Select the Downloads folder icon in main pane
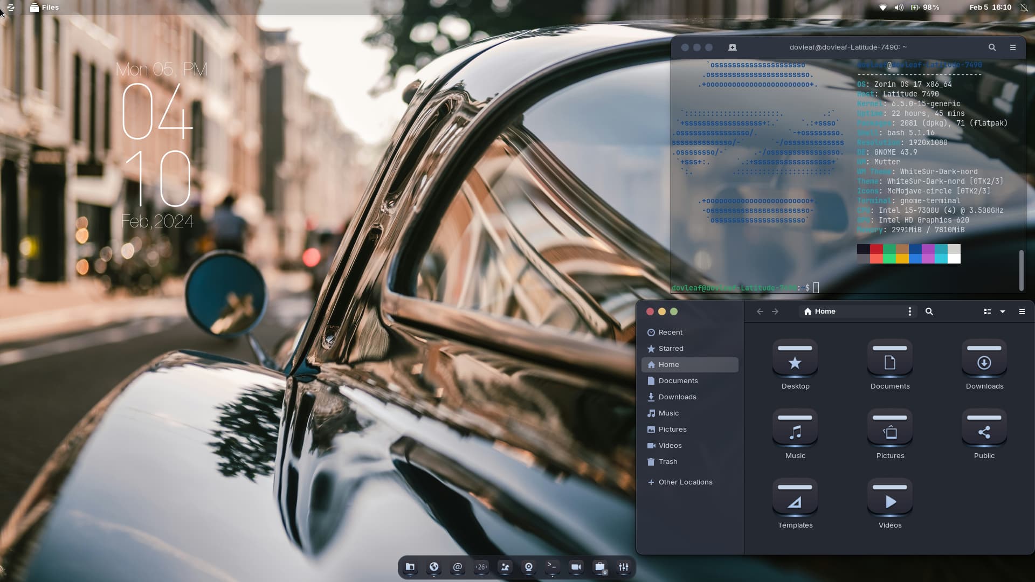The image size is (1035, 582). [984, 358]
